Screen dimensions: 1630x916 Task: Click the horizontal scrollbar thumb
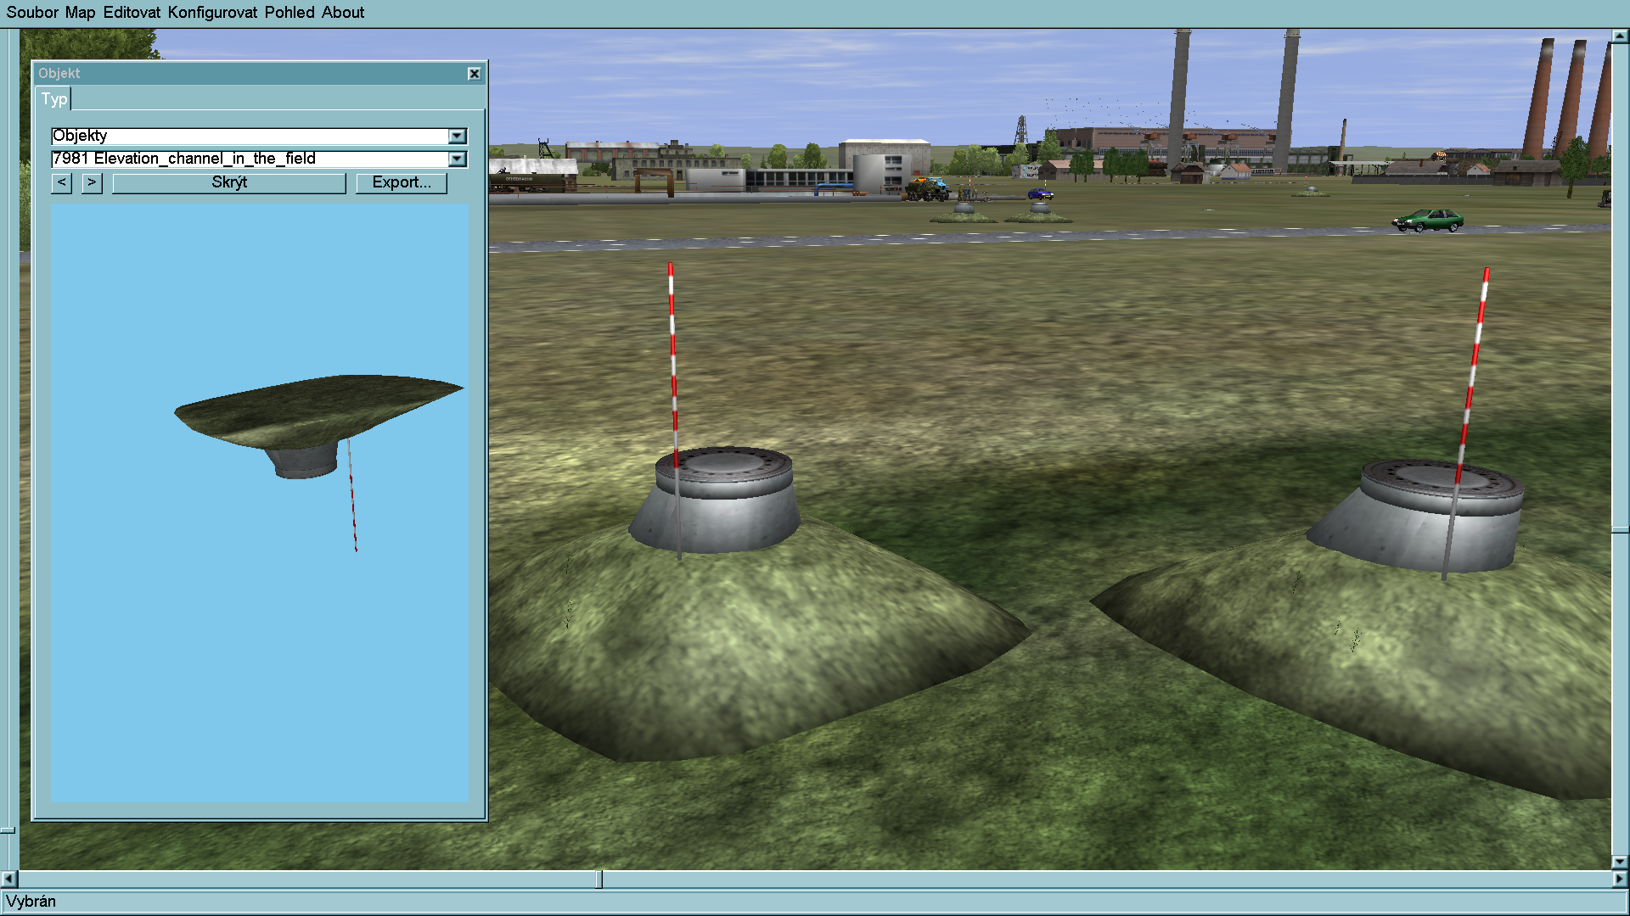tap(599, 880)
